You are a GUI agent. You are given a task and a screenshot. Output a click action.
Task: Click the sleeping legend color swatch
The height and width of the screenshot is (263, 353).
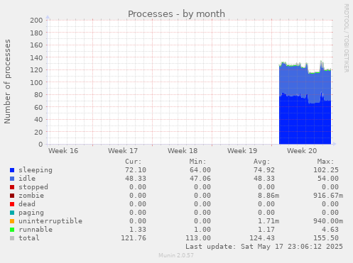tap(12, 170)
